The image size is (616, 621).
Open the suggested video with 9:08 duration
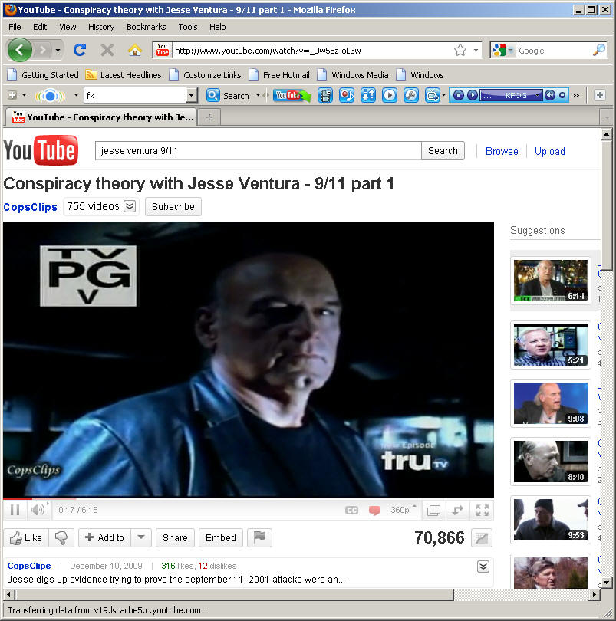[x=551, y=403]
